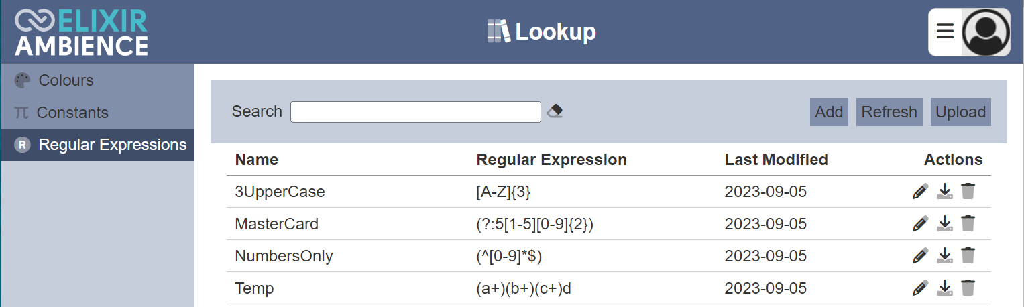Delete the 3UpperCase entry using trash icon

tap(968, 192)
